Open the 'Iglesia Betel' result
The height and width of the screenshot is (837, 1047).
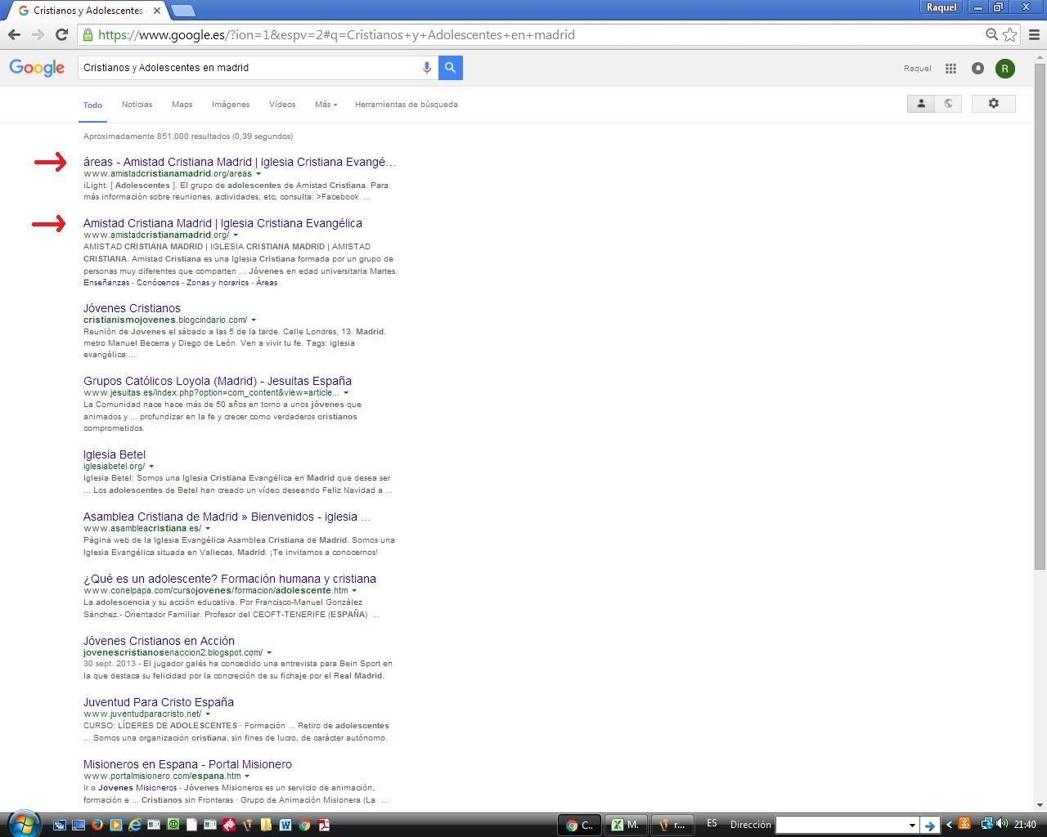point(115,454)
